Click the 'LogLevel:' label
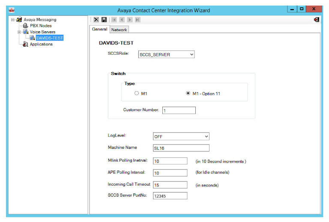 click(117, 136)
